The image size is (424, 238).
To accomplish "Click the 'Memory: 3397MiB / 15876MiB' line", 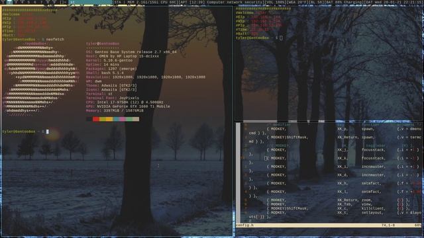I will click(115, 110).
